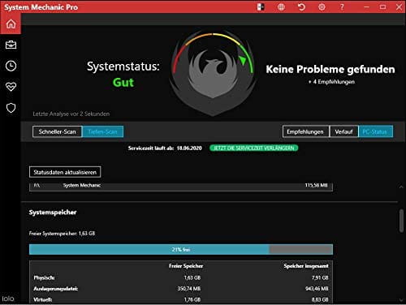Image resolution: width=406 pixels, height=305 pixels.
Task: Open settings gear icon in title bar
Action: pos(322,7)
